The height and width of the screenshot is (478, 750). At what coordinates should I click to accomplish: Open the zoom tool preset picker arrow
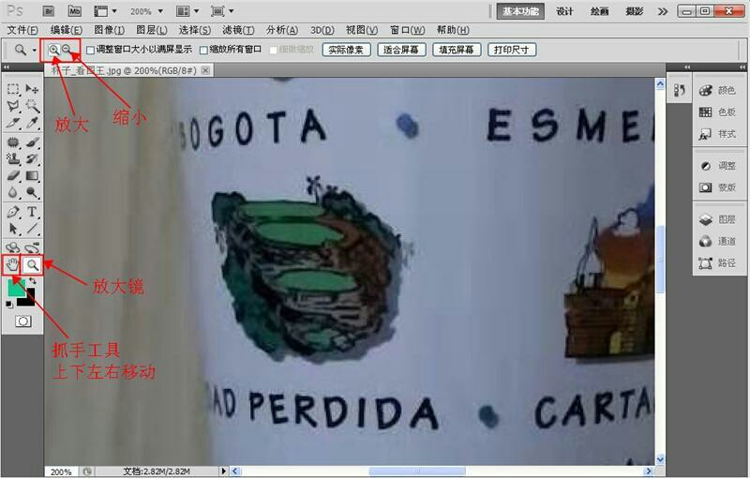tap(35, 50)
